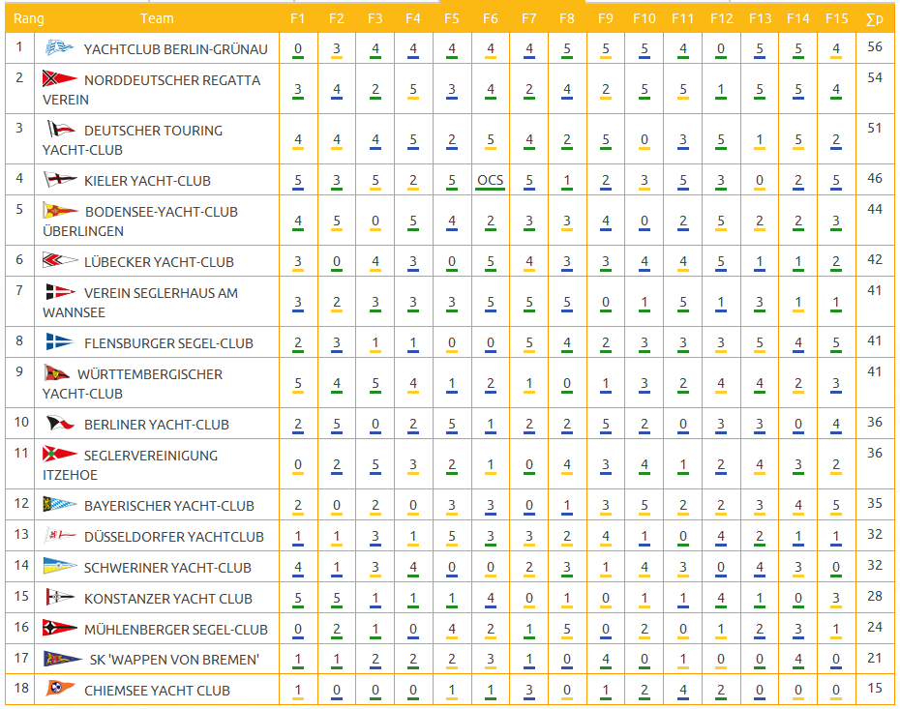Click the Berliner Yacht-Club flag icon

[x=60, y=424]
